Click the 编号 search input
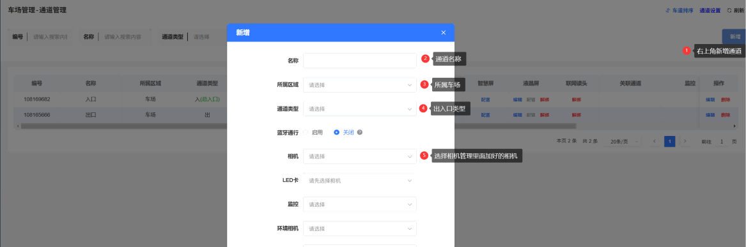The image size is (746, 247). click(51, 36)
